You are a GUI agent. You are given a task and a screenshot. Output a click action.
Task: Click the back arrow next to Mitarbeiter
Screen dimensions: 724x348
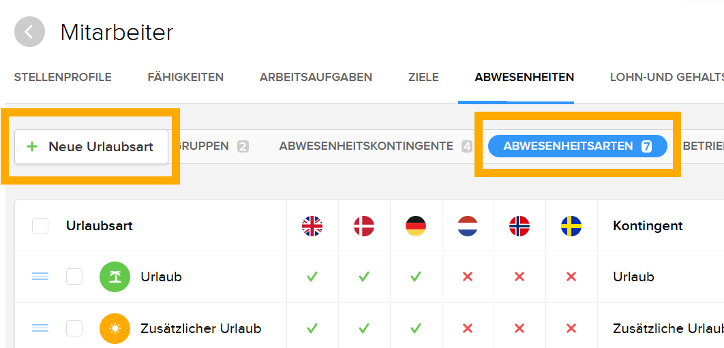[29, 32]
